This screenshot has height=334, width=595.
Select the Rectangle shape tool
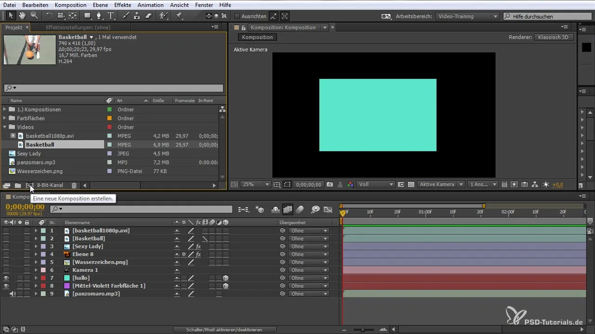click(x=87, y=16)
